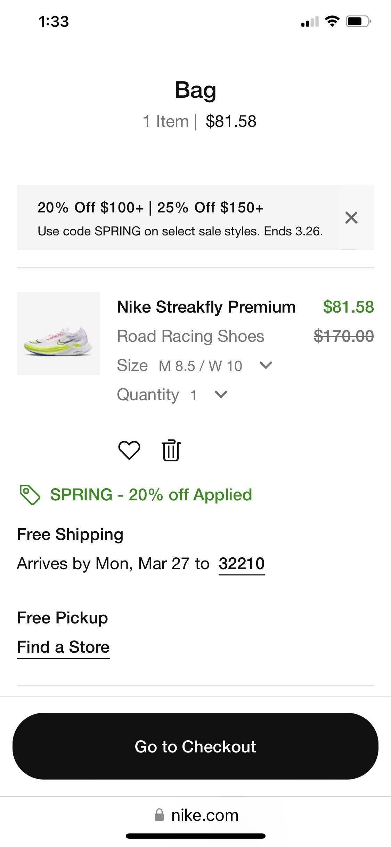Expand the Size dropdown chevron
391x847 pixels.
click(x=266, y=365)
